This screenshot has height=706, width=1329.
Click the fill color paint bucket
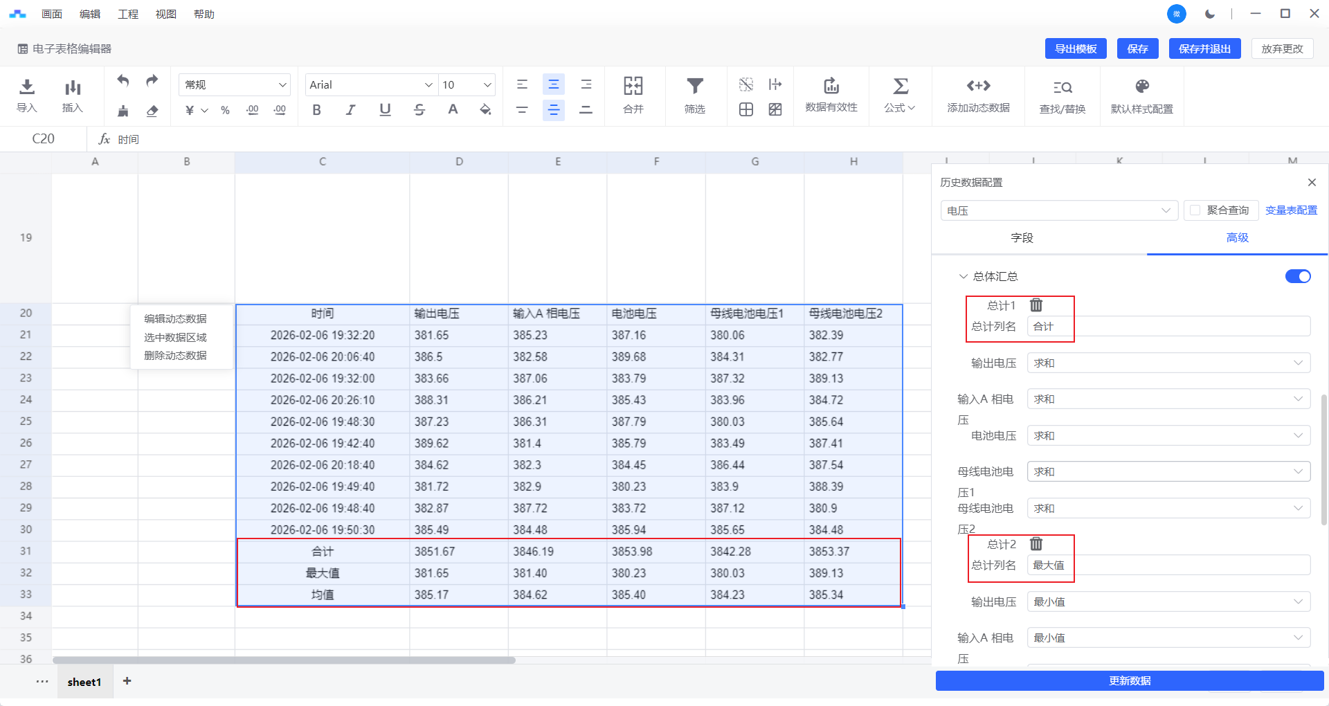[x=485, y=109]
